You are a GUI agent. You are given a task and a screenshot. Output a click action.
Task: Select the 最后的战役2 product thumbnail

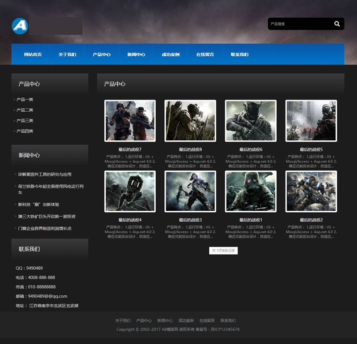311,191
